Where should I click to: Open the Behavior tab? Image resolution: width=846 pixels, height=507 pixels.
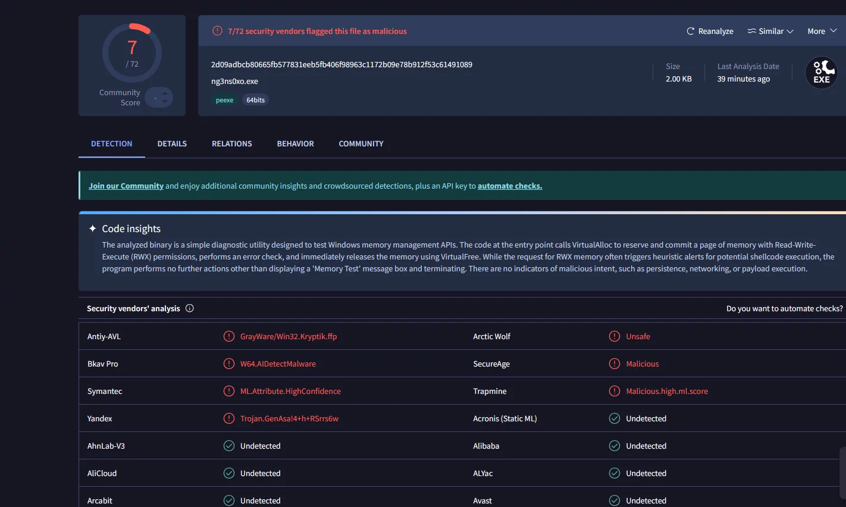(295, 143)
